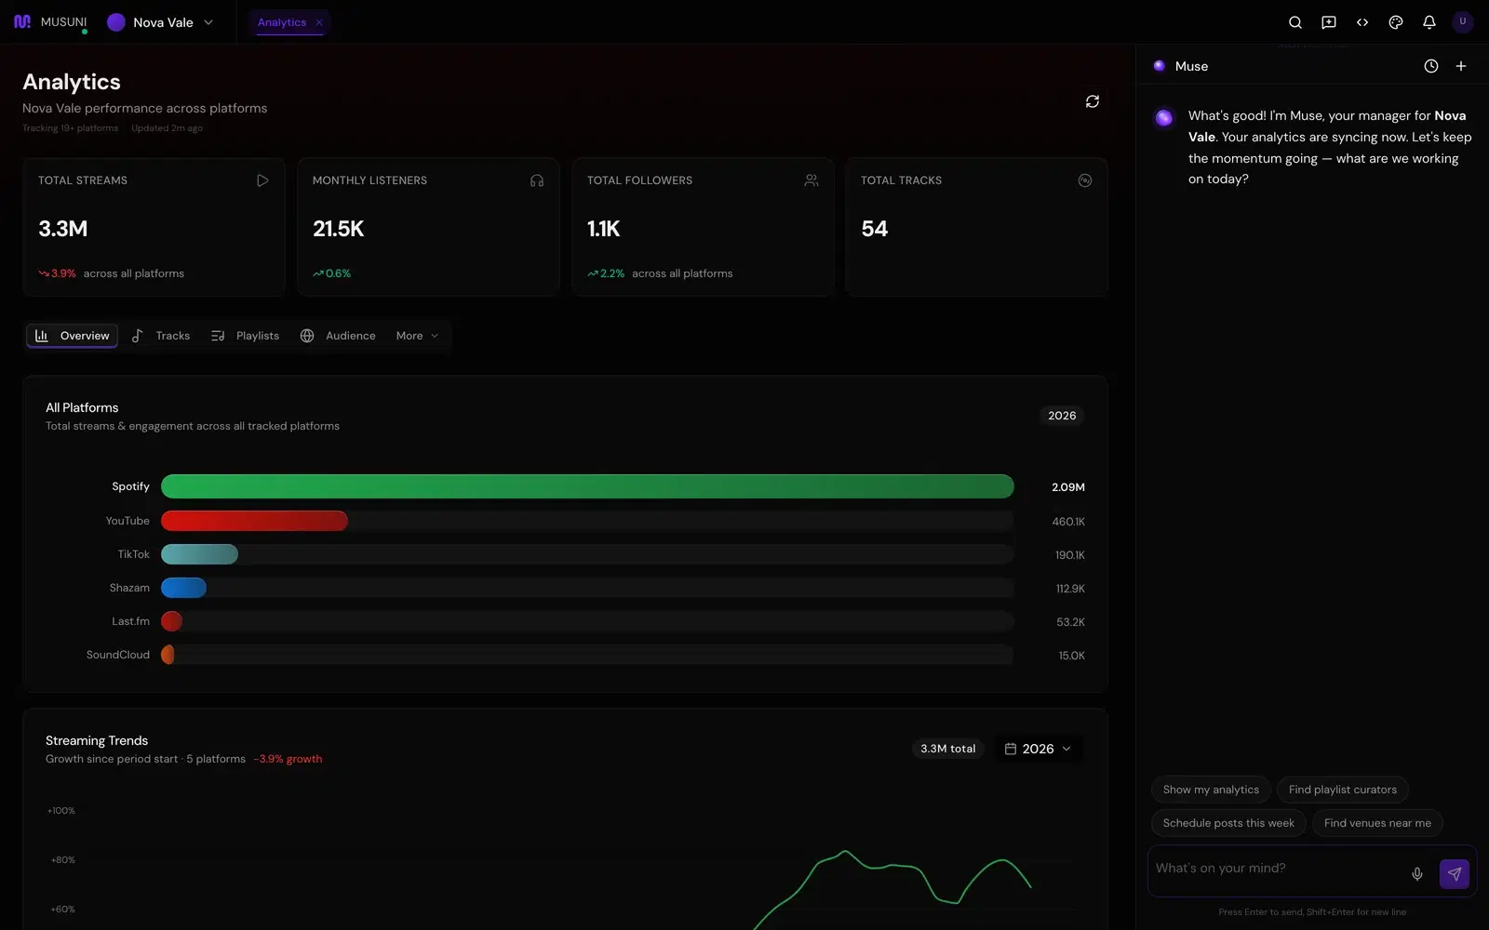This screenshot has height=930, width=1489.
Task: Open the user avatar menu
Action: (1462, 21)
